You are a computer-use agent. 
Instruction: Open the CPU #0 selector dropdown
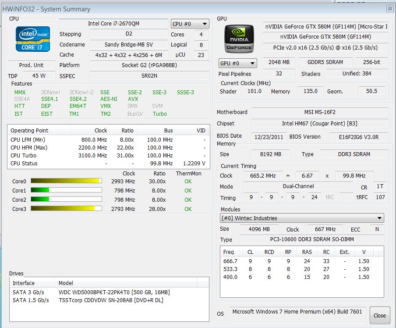point(190,24)
